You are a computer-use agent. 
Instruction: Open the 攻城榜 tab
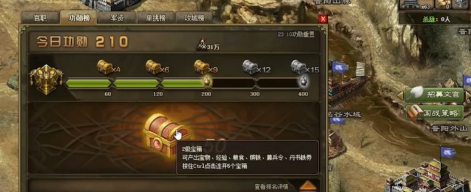pos(194,18)
